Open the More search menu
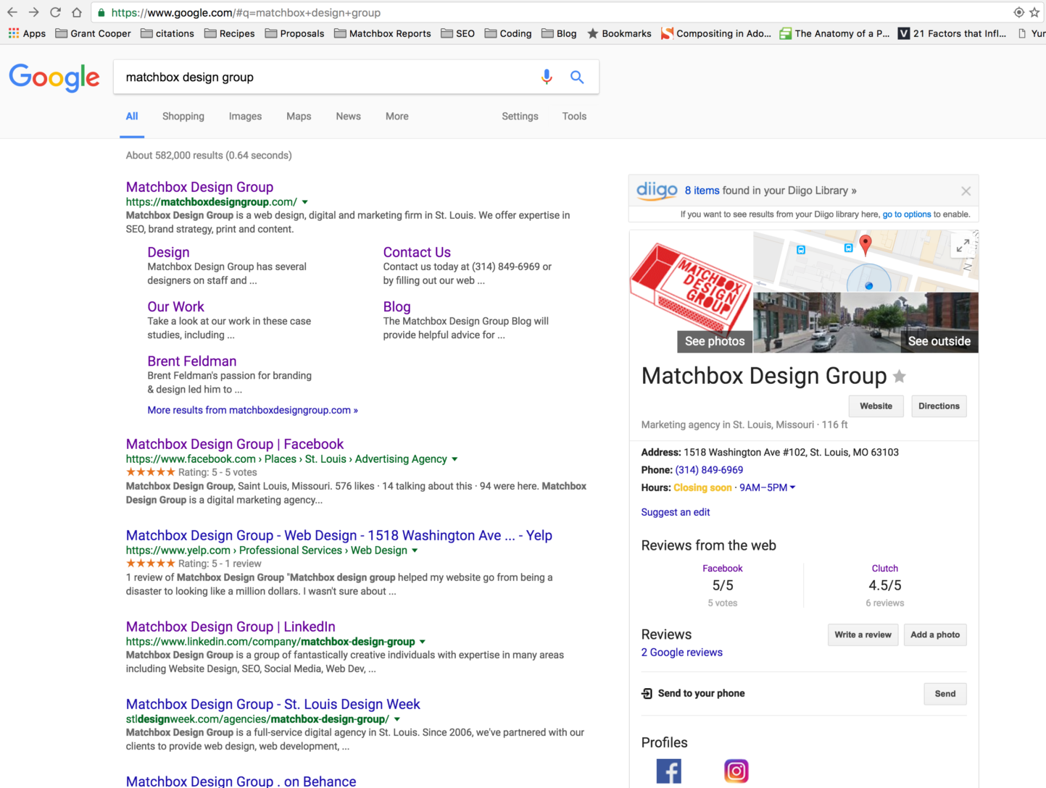1046x788 pixels. tap(397, 116)
